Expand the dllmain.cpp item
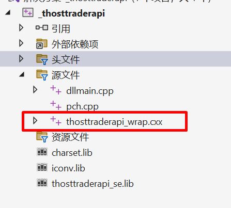Viewport: 231px width, 208px height. coord(35,90)
